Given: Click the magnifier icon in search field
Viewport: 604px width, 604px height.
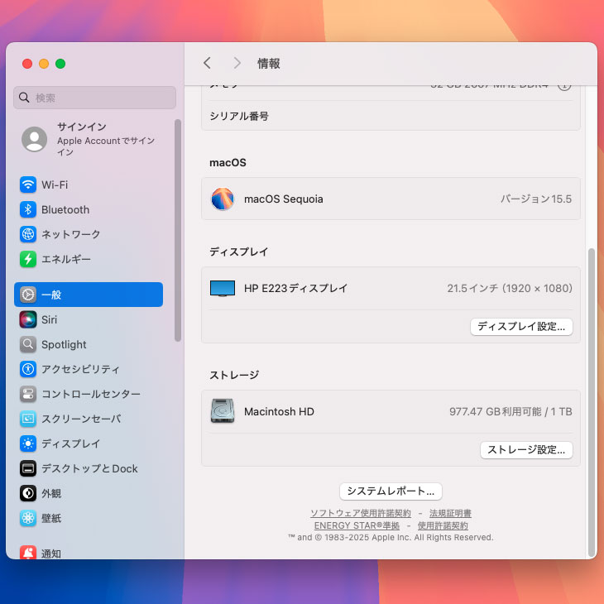Looking at the screenshot, I should tap(24, 98).
